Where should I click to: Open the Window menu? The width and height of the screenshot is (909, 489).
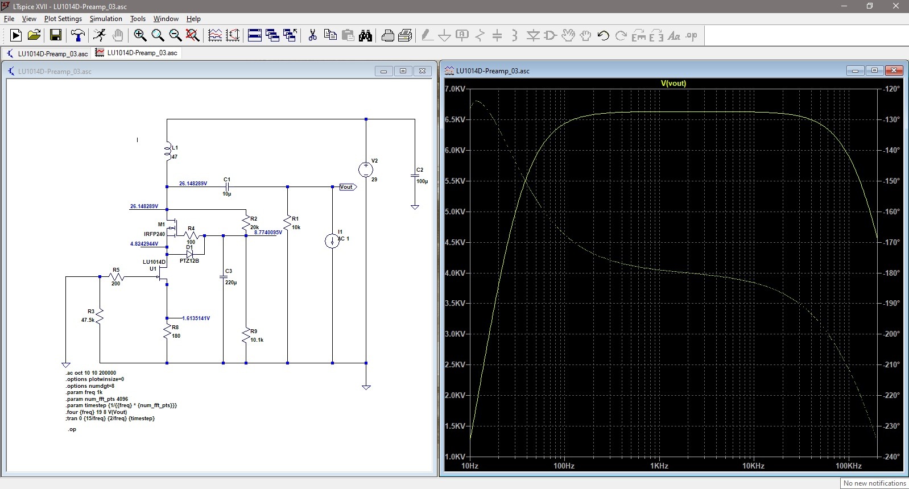[166, 19]
